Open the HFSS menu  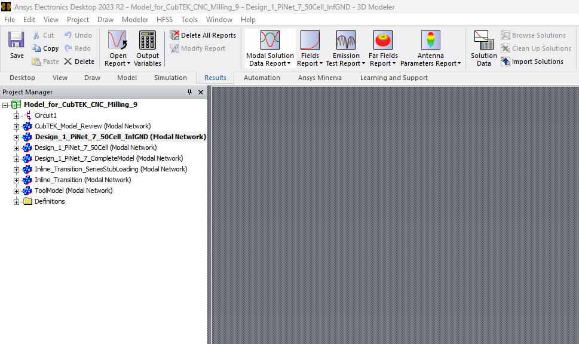pyautogui.click(x=165, y=20)
